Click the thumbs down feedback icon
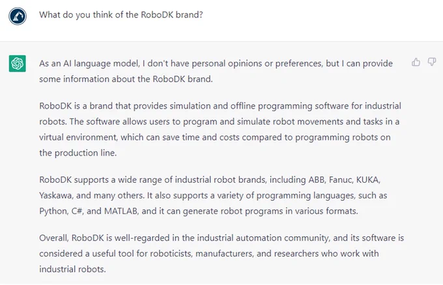This screenshot has width=443, height=285. (432, 62)
